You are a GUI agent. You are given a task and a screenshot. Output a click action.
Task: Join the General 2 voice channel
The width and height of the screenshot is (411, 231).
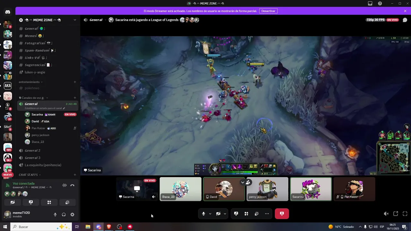pyautogui.click(x=48, y=150)
